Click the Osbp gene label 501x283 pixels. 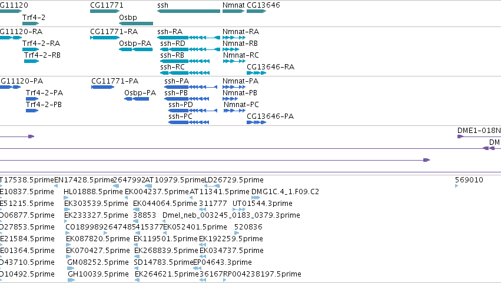[128, 17]
